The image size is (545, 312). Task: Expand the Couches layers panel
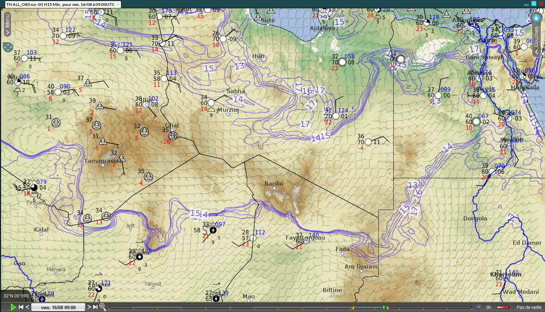tap(536, 40)
